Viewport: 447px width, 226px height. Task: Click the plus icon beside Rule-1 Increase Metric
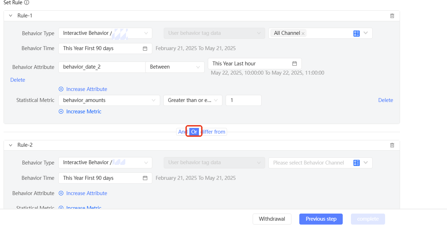tap(61, 112)
